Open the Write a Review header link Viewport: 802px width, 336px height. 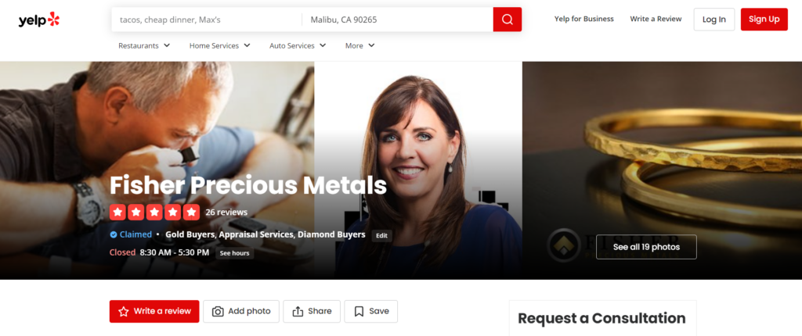tap(656, 19)
